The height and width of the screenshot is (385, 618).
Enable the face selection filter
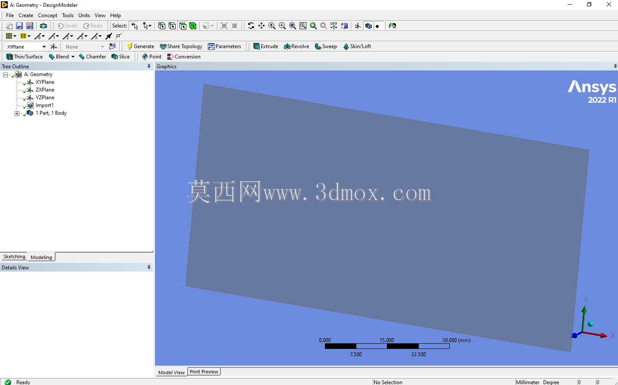click(x=183, y=26)
